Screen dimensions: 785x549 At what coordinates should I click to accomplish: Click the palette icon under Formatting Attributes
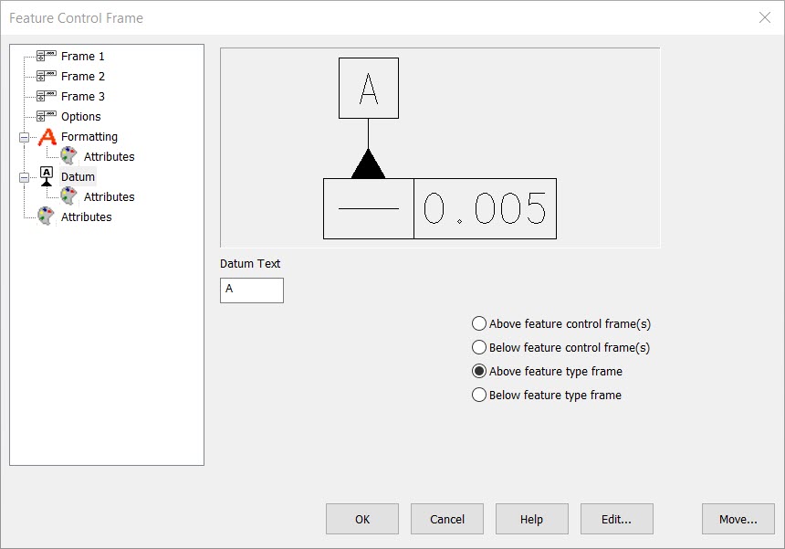[68, 156]
